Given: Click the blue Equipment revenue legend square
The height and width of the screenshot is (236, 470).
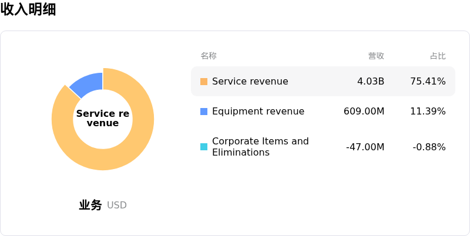Looking at the screenshot, I should [204, 112].
